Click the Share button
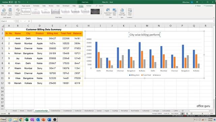This screenshot has width=216, height=122. point(198,6)
